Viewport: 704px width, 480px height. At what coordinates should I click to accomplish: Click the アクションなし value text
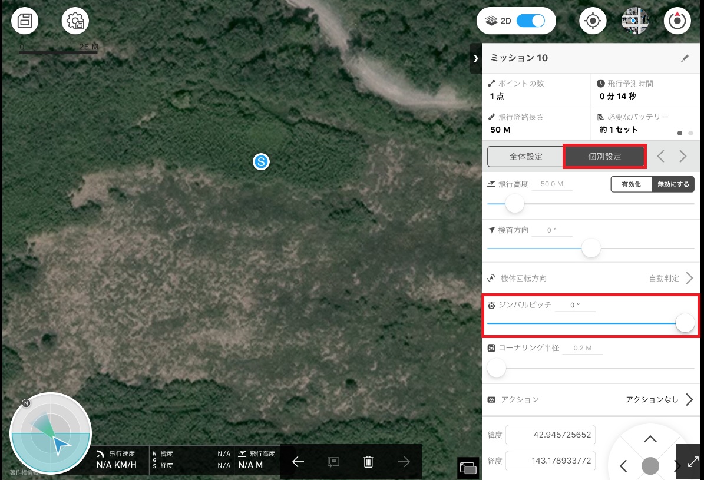(652, 400)
